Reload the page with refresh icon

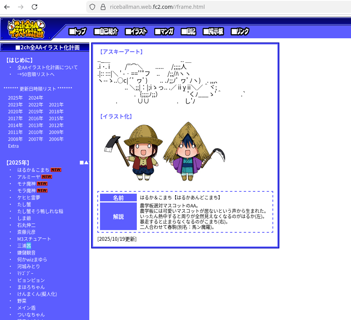point(34,7)
